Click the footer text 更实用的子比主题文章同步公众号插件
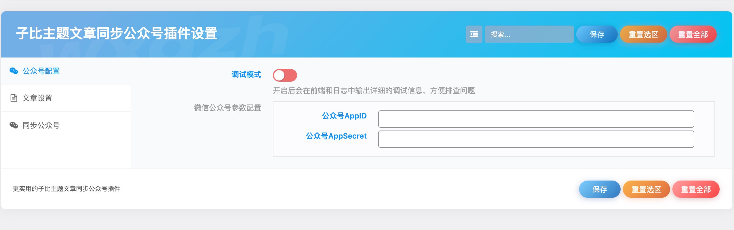734x230 pixels. (x=66, y=189)
